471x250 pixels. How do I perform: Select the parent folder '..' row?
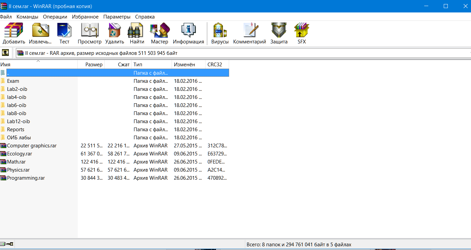pos(114,73)
